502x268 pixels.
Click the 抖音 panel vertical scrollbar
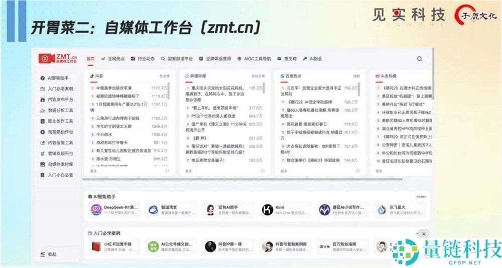pyautogui.click(x=169, y=91)
